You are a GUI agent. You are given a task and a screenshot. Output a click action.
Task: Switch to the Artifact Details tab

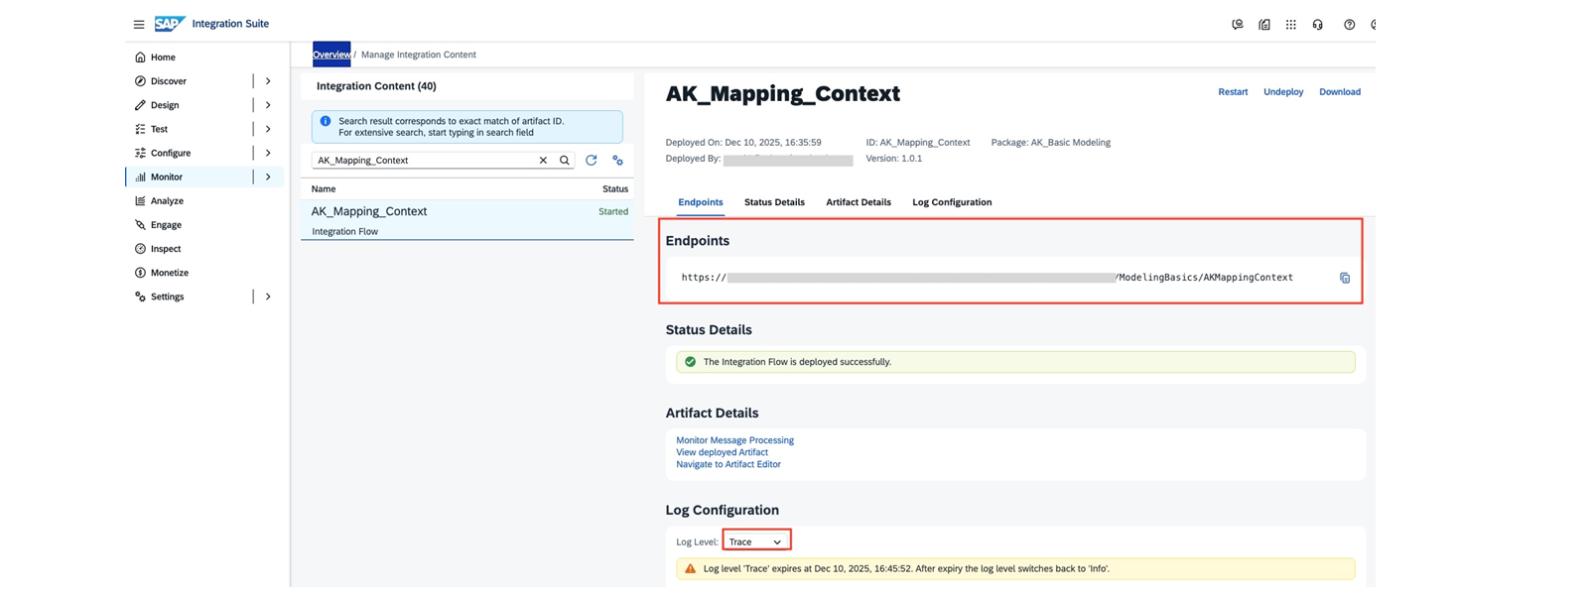point(859,202)
